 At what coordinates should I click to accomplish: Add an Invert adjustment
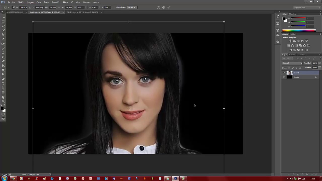[x=290, y=50]
